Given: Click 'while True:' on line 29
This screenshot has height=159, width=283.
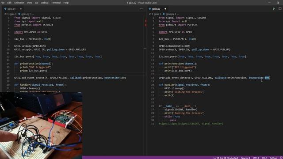Looking at the screenshot, I should 172,117.
